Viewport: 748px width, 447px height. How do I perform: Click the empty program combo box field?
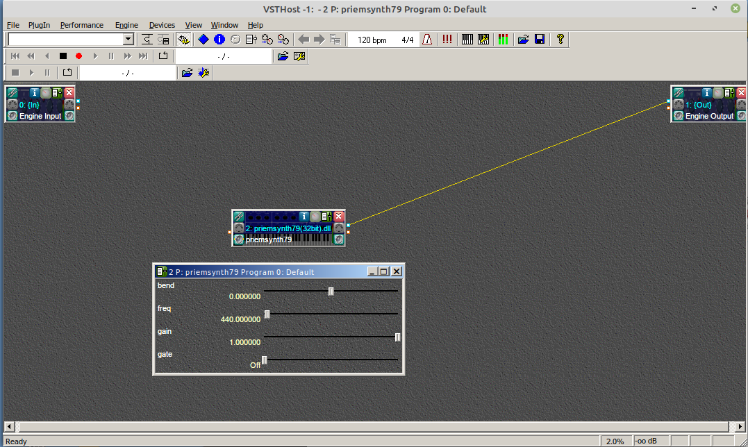click(66, 40)
